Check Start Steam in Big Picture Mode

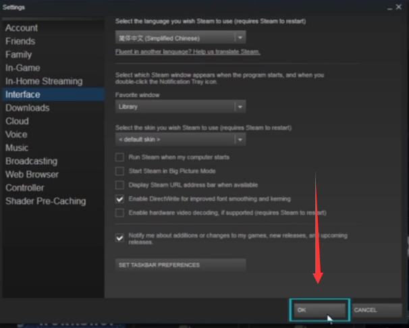pyautogui.click(x=119, y=171)
